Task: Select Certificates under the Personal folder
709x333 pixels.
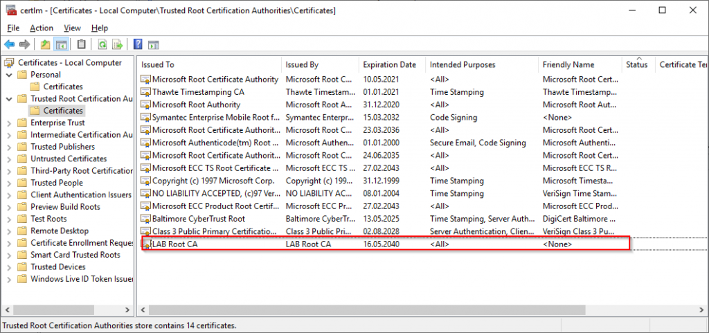Action: point(63,87)
